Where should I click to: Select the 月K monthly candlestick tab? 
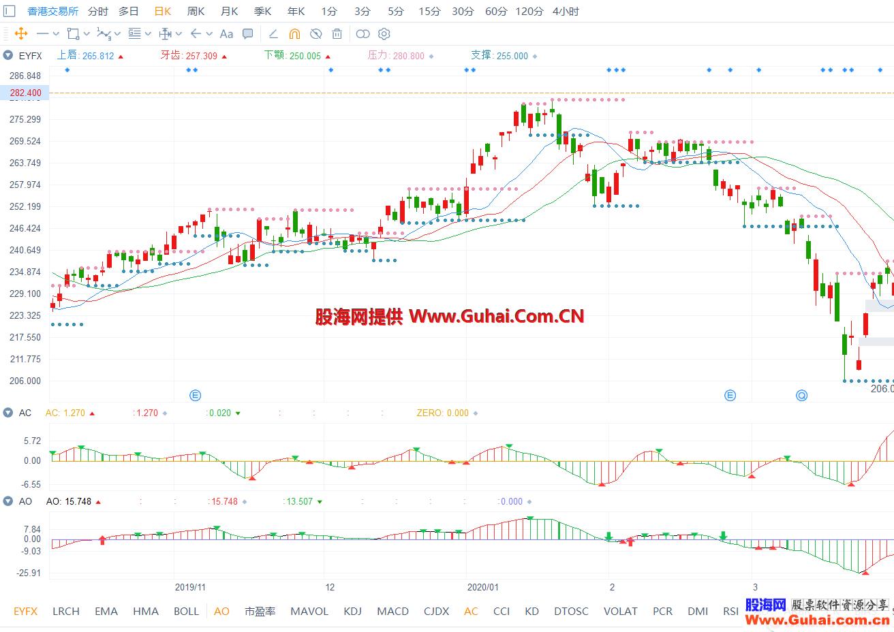coord(230,11)
